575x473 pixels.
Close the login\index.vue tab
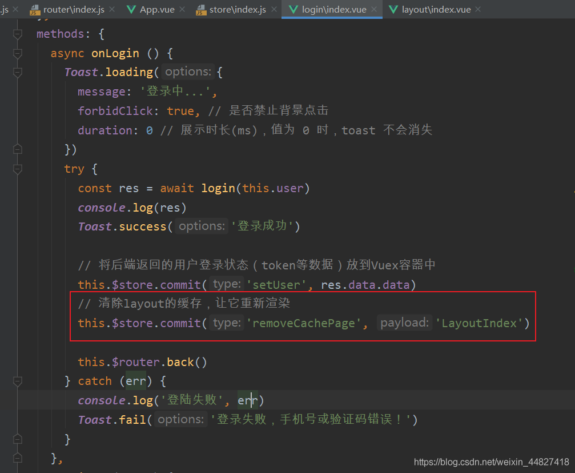pyautogui.click(x=374, y=10)
